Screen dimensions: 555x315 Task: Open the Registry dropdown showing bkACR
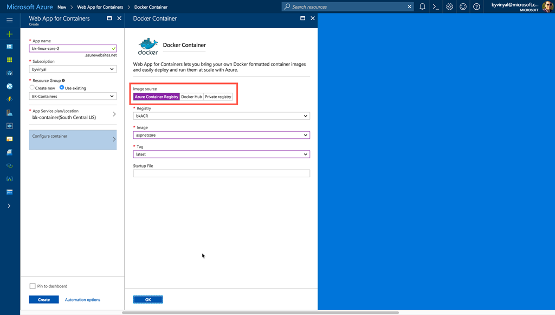click(221, 116)
